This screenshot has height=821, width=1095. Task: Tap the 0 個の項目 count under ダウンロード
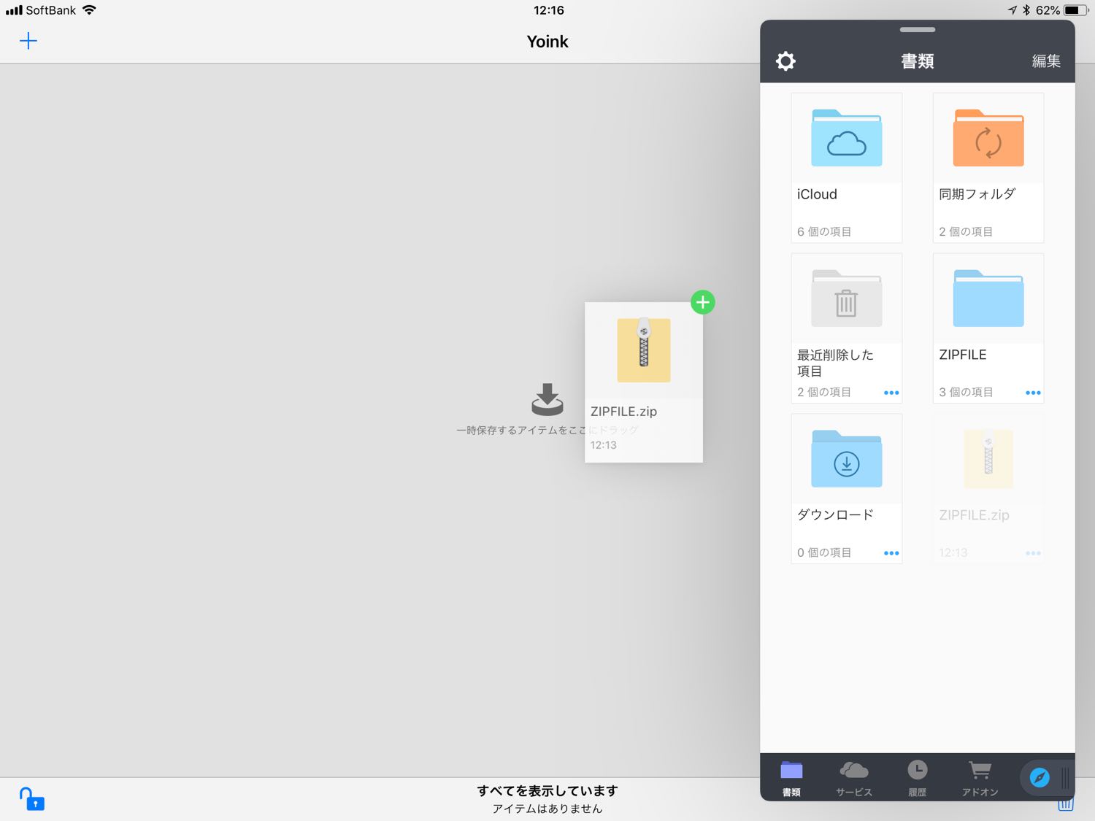(x=824, y=552)
